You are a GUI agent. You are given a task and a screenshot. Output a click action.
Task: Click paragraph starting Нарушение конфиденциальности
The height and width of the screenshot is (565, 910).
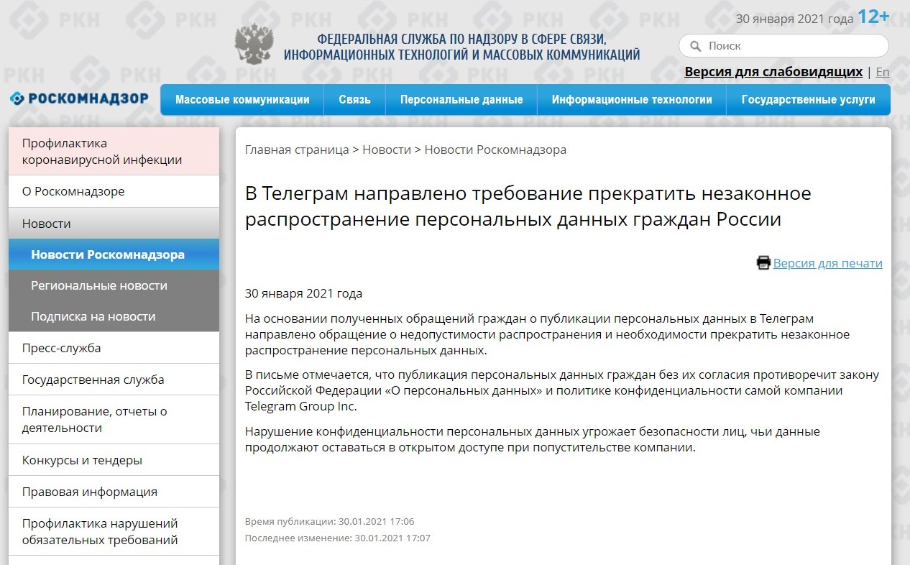point(533,439)
